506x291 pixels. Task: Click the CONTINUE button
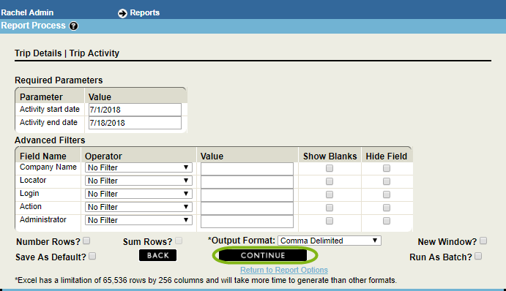[263, 255]
